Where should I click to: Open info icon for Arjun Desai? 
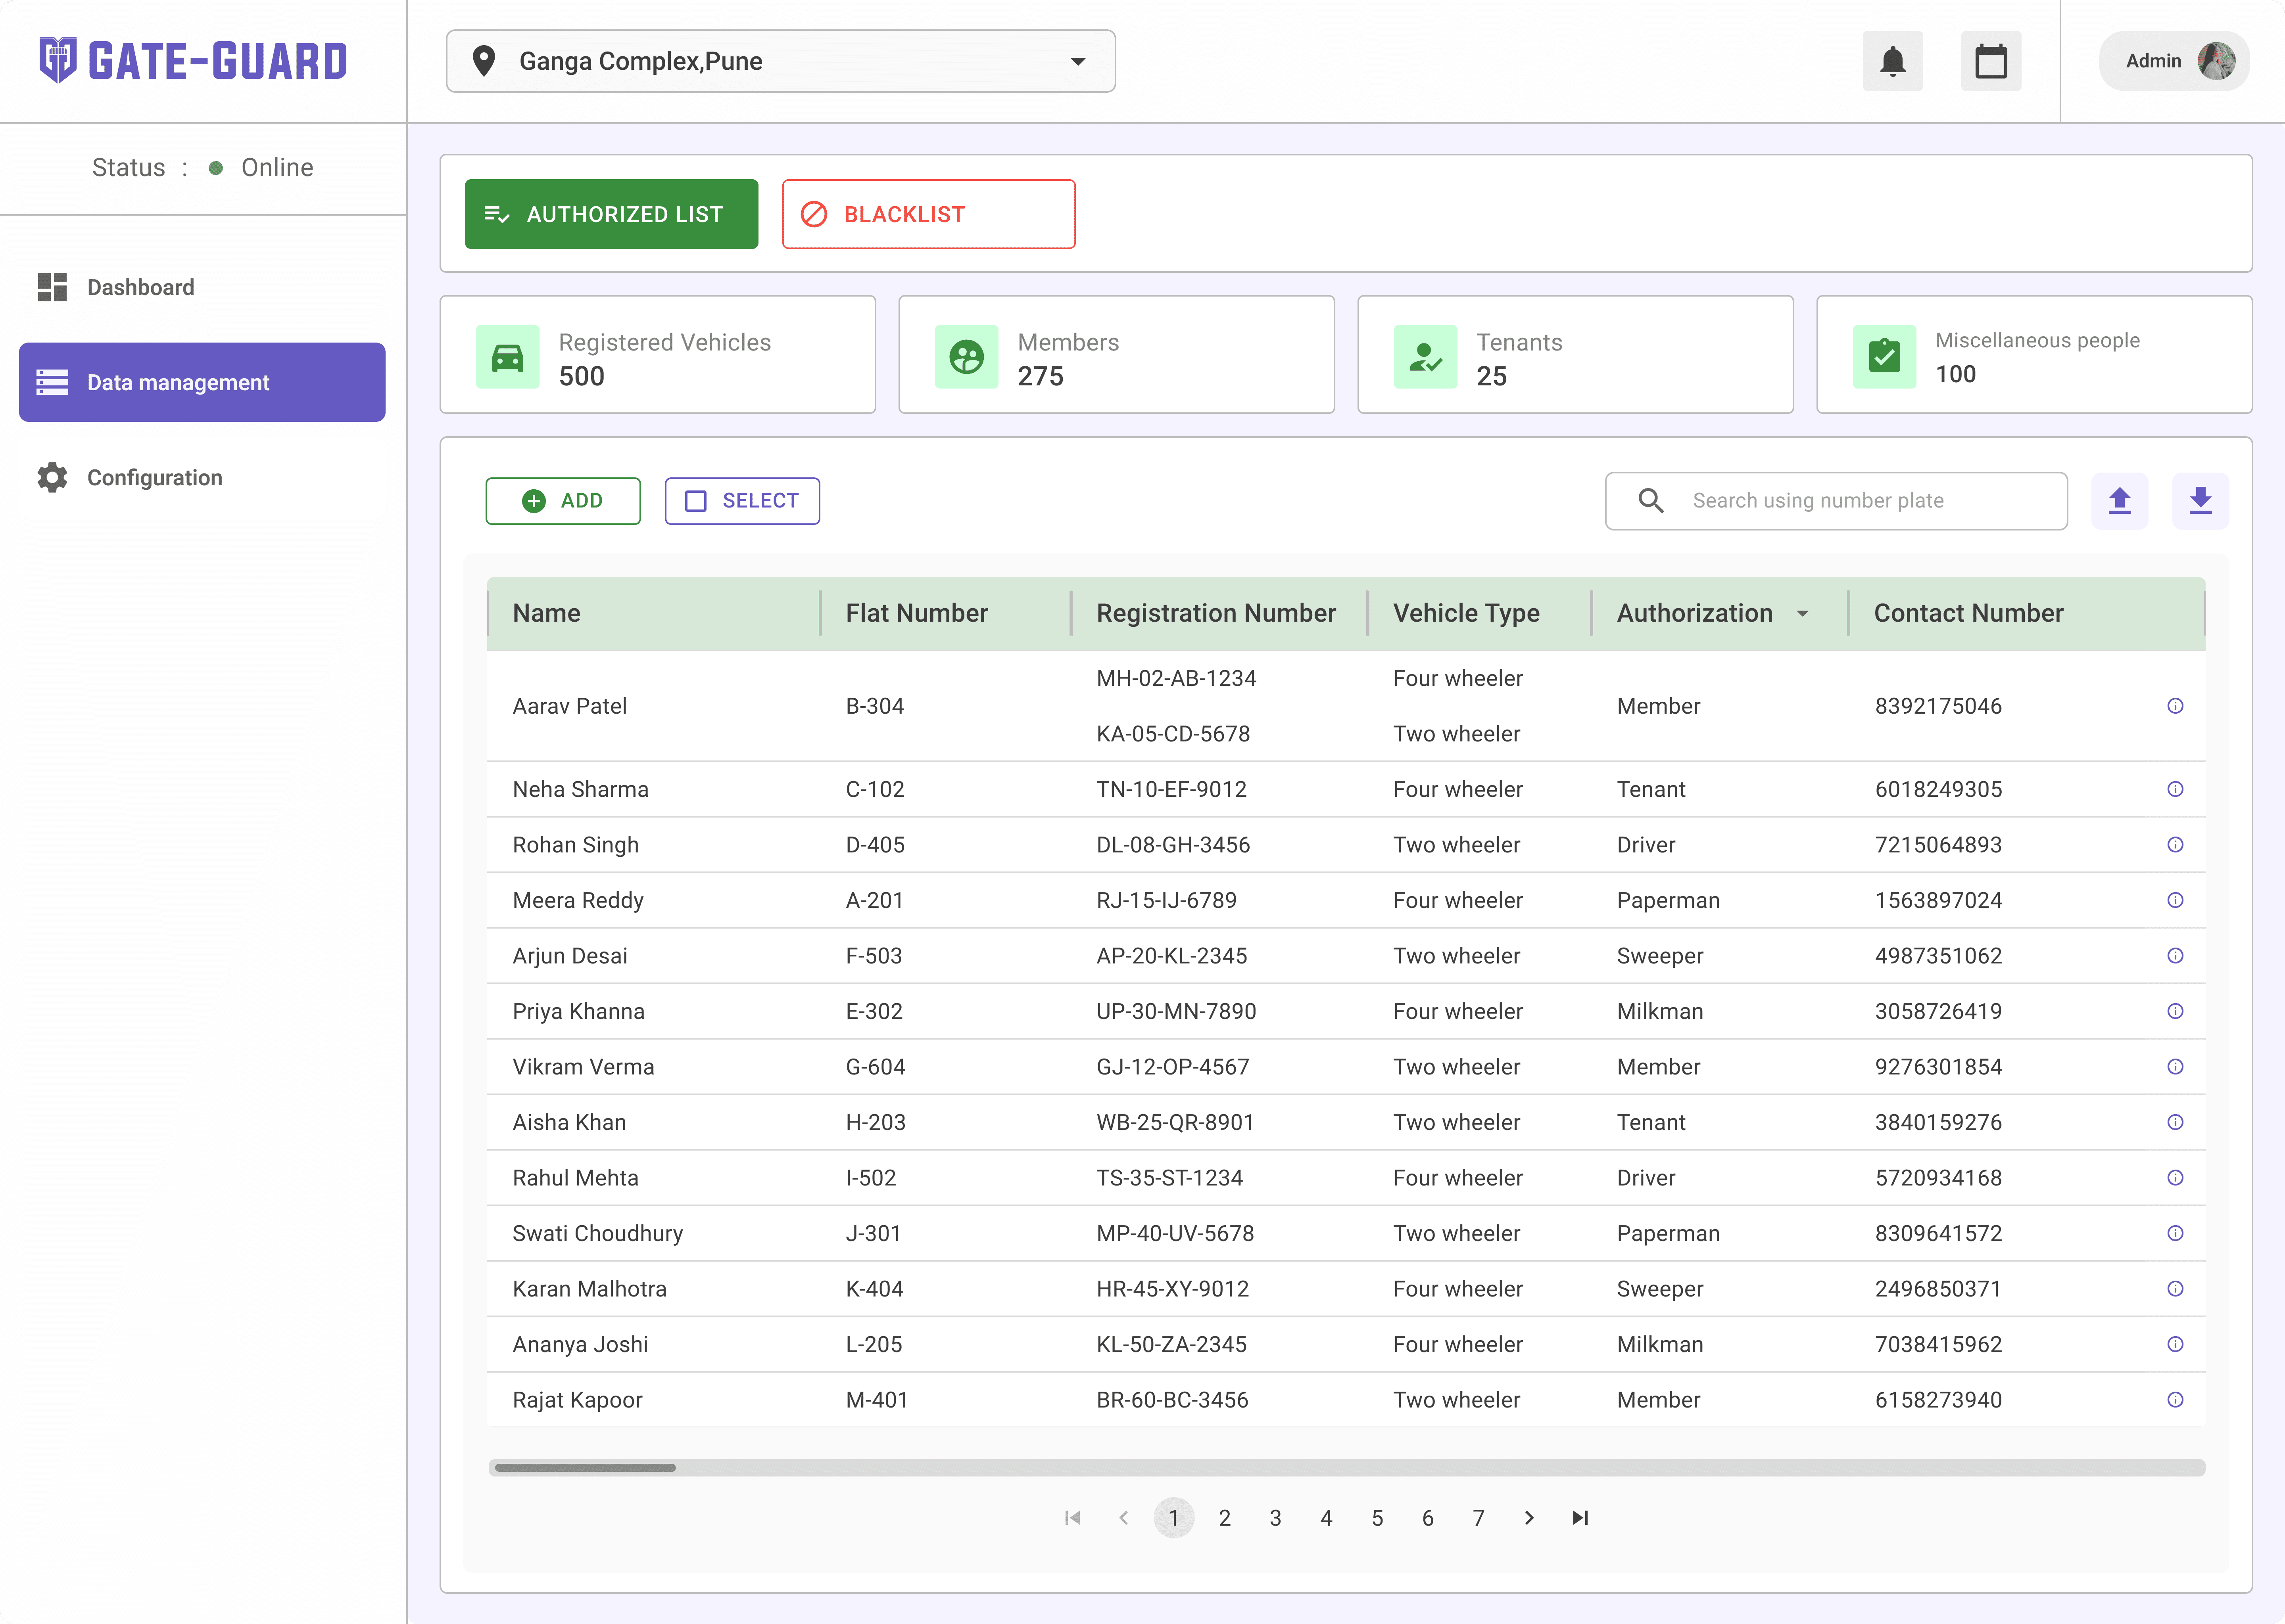[x=2175, y=956]
